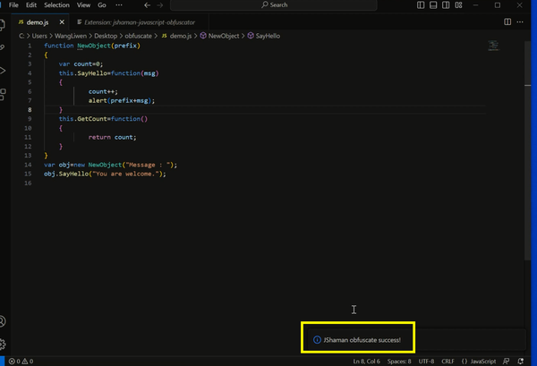Open the Source Control view
Image resolution: width=537 pixels, height=366 pixels.
tap(2, 47)
